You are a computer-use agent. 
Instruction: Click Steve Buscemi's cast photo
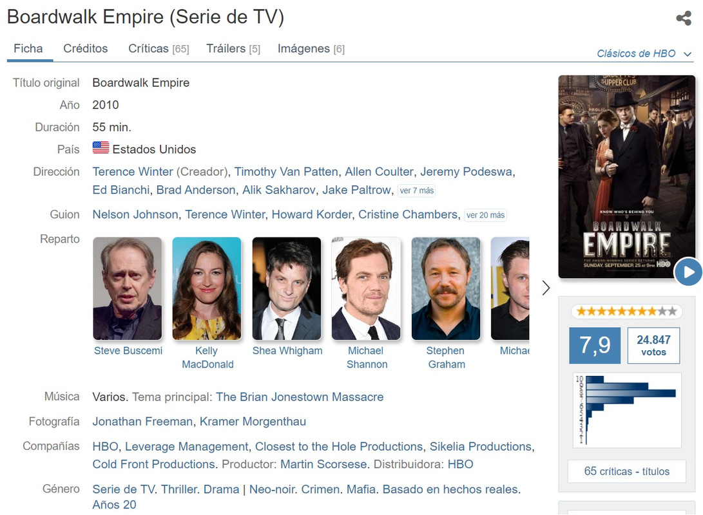(128, 288)
